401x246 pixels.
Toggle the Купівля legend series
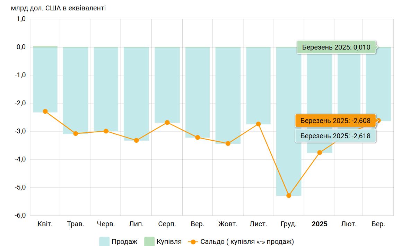point(163,241)
